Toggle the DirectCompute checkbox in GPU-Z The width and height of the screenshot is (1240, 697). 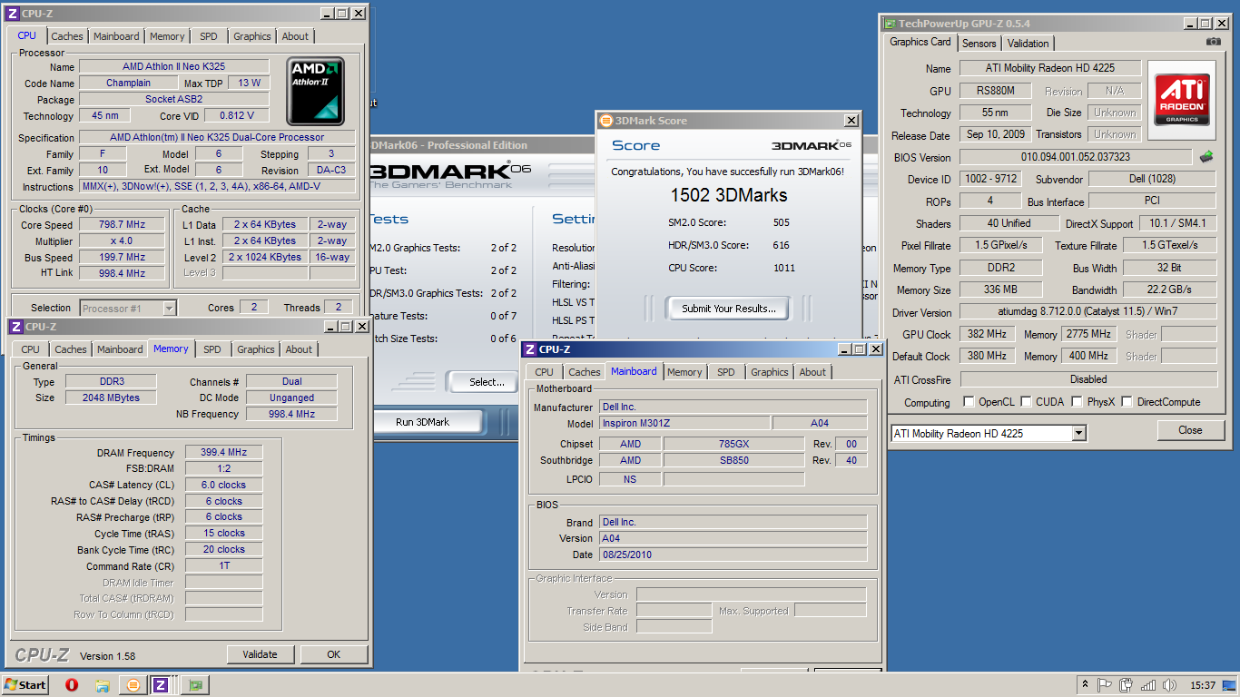[1127, 402]
